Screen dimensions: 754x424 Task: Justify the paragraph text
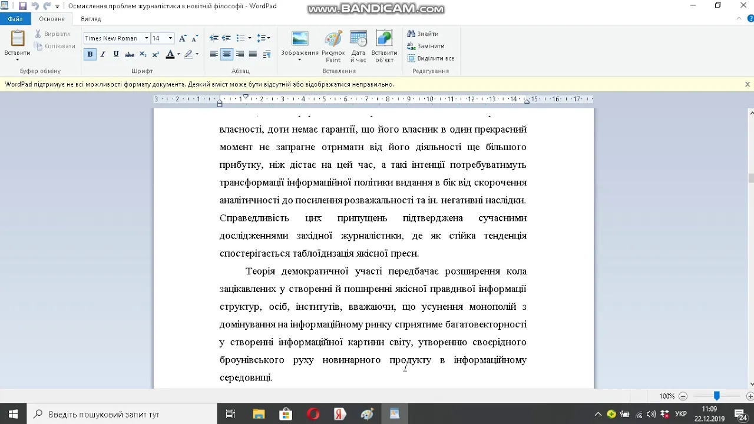(x=253, y=54)
